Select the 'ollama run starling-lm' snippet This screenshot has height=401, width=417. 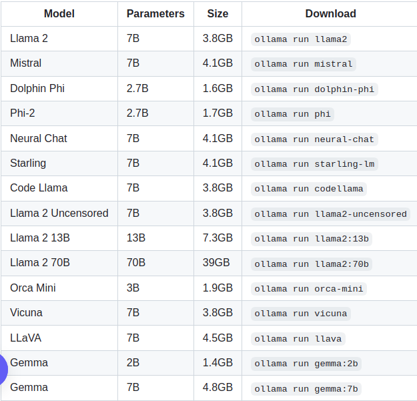(x=314, y=164)
